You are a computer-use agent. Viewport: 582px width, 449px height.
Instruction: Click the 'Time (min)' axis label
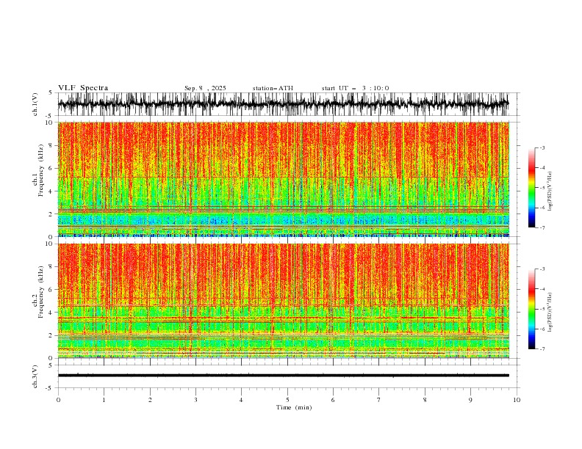click(294, 407)
